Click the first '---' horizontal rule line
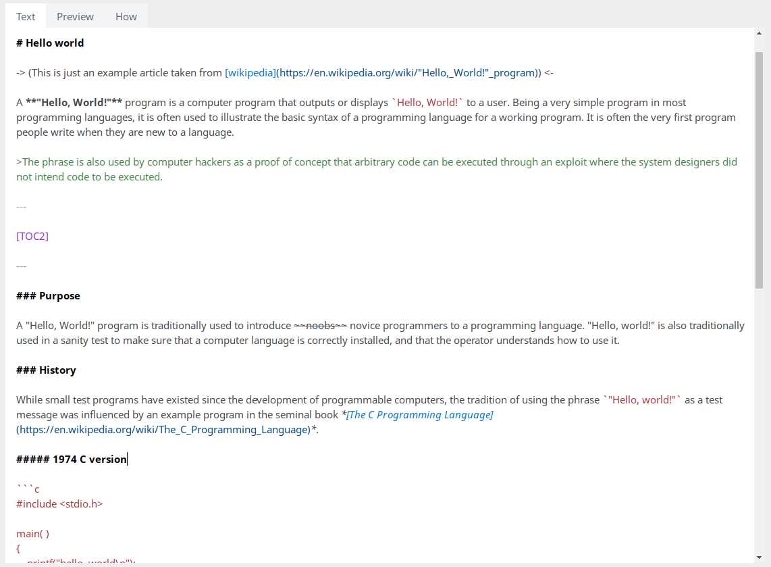The image size is (771, 567). pyautogui.click(x=21, y=207)
